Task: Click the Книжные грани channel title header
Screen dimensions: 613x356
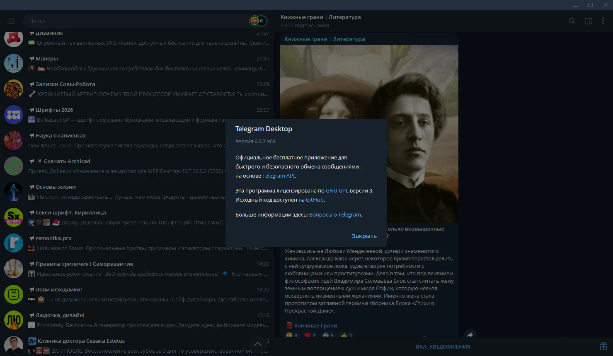Action: coord(320,17)
